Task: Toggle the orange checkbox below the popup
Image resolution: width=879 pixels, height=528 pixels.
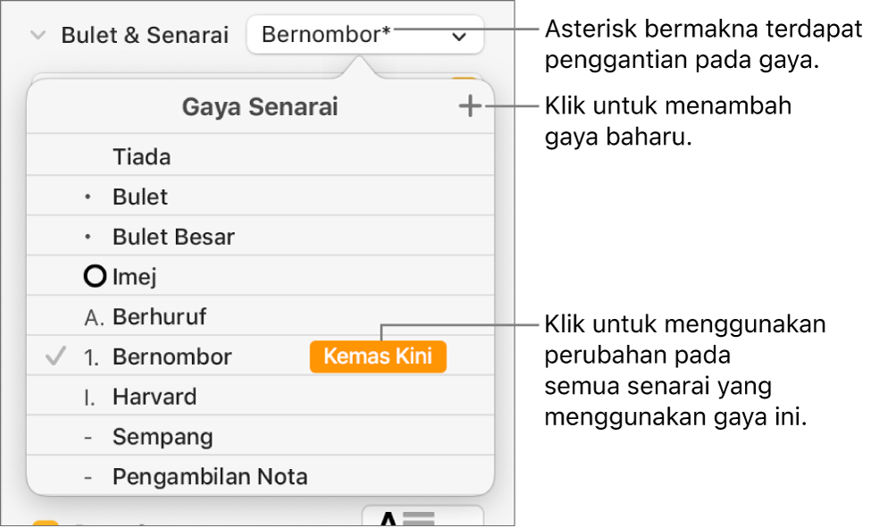Action: 41,522
